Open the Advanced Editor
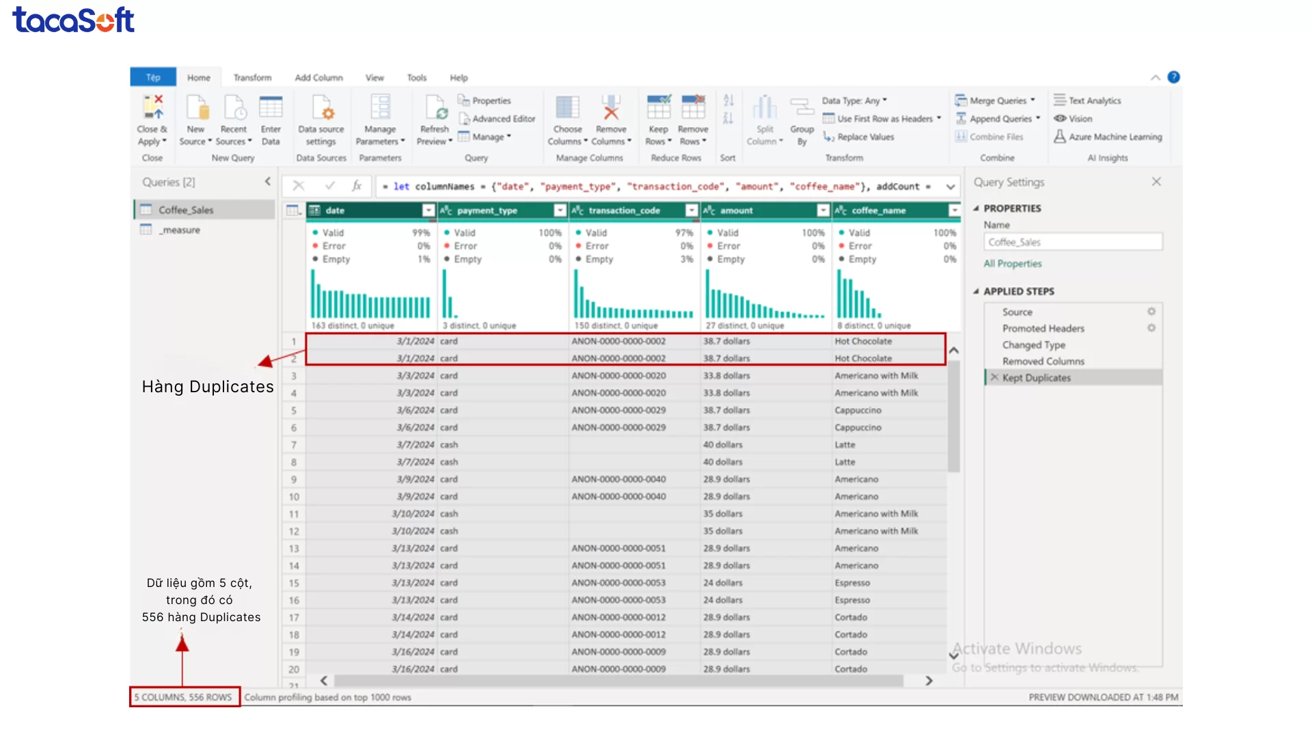 point(497,119)
